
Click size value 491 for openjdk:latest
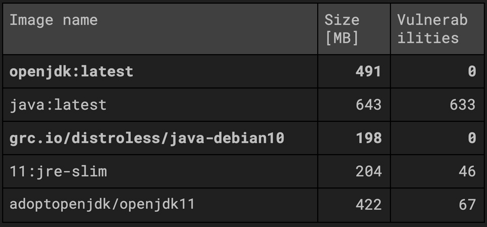tap(367, 71)
